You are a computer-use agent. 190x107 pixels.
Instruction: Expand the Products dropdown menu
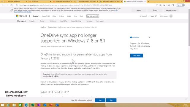coord(33,21)
